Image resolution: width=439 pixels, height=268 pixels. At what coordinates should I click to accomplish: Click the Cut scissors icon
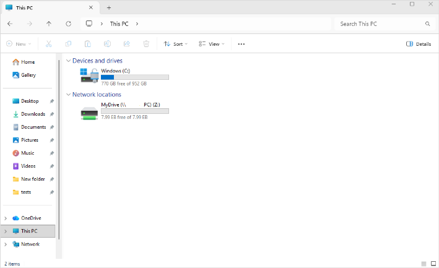click(49, 44)
